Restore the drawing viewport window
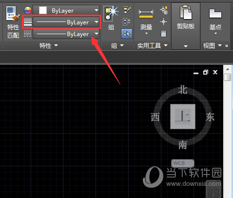The image size is (233, 198). [206, 72]
